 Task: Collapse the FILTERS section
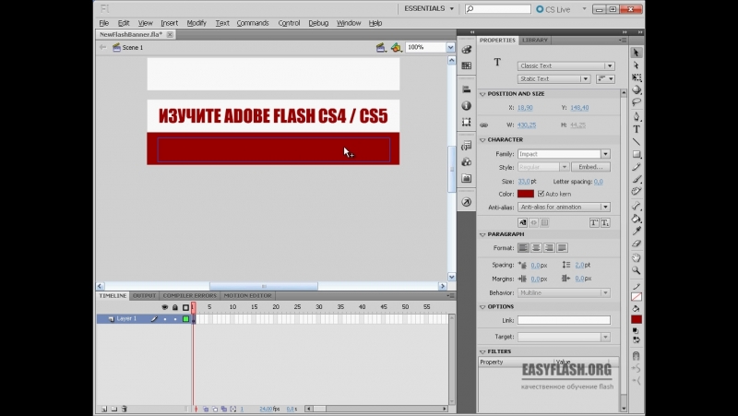pos(482,351)
